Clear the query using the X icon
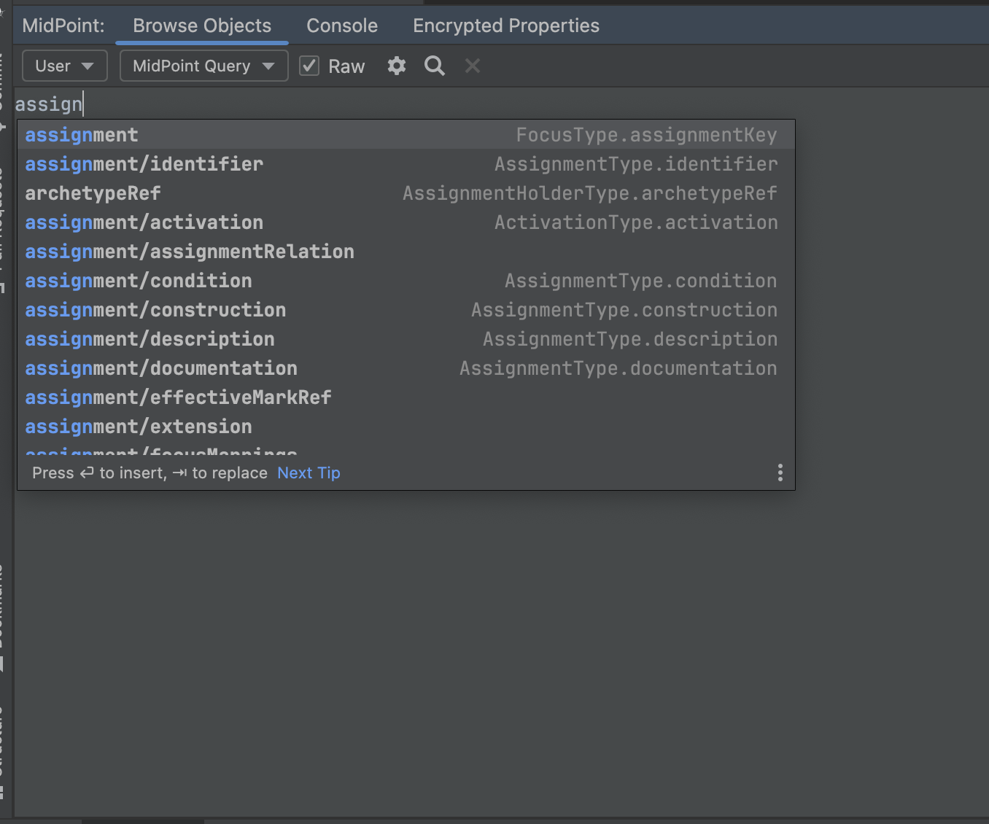This screenshot has width=989, height=824. tap(472, 66)
